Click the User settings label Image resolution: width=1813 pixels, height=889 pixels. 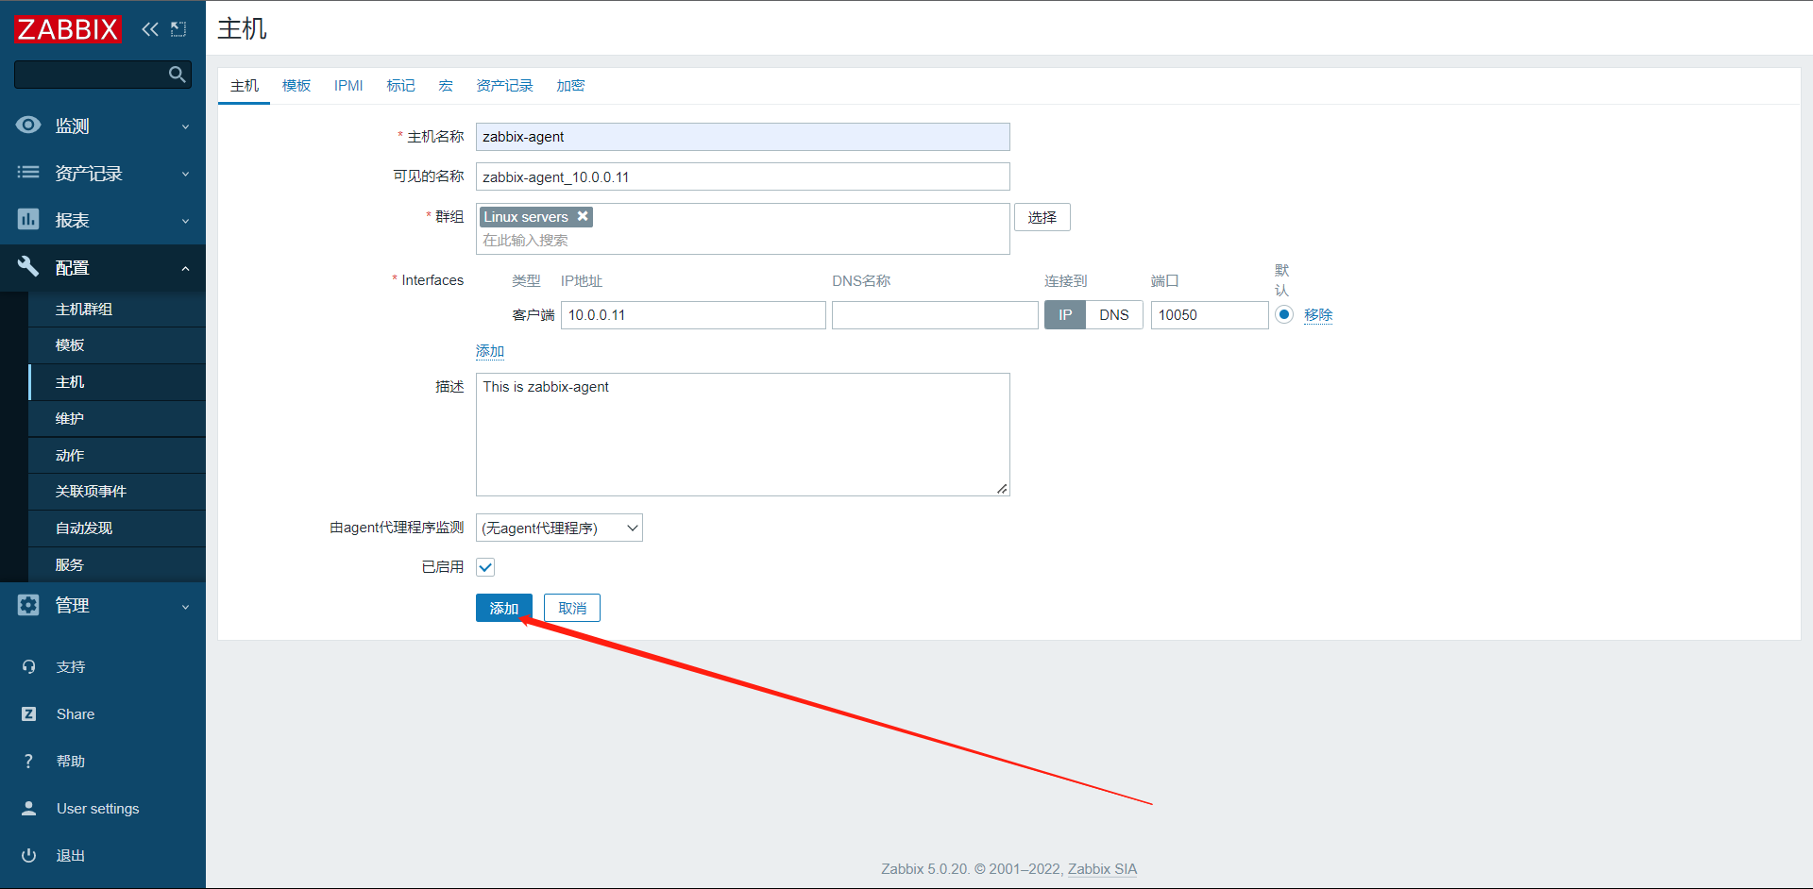point(98,808)
